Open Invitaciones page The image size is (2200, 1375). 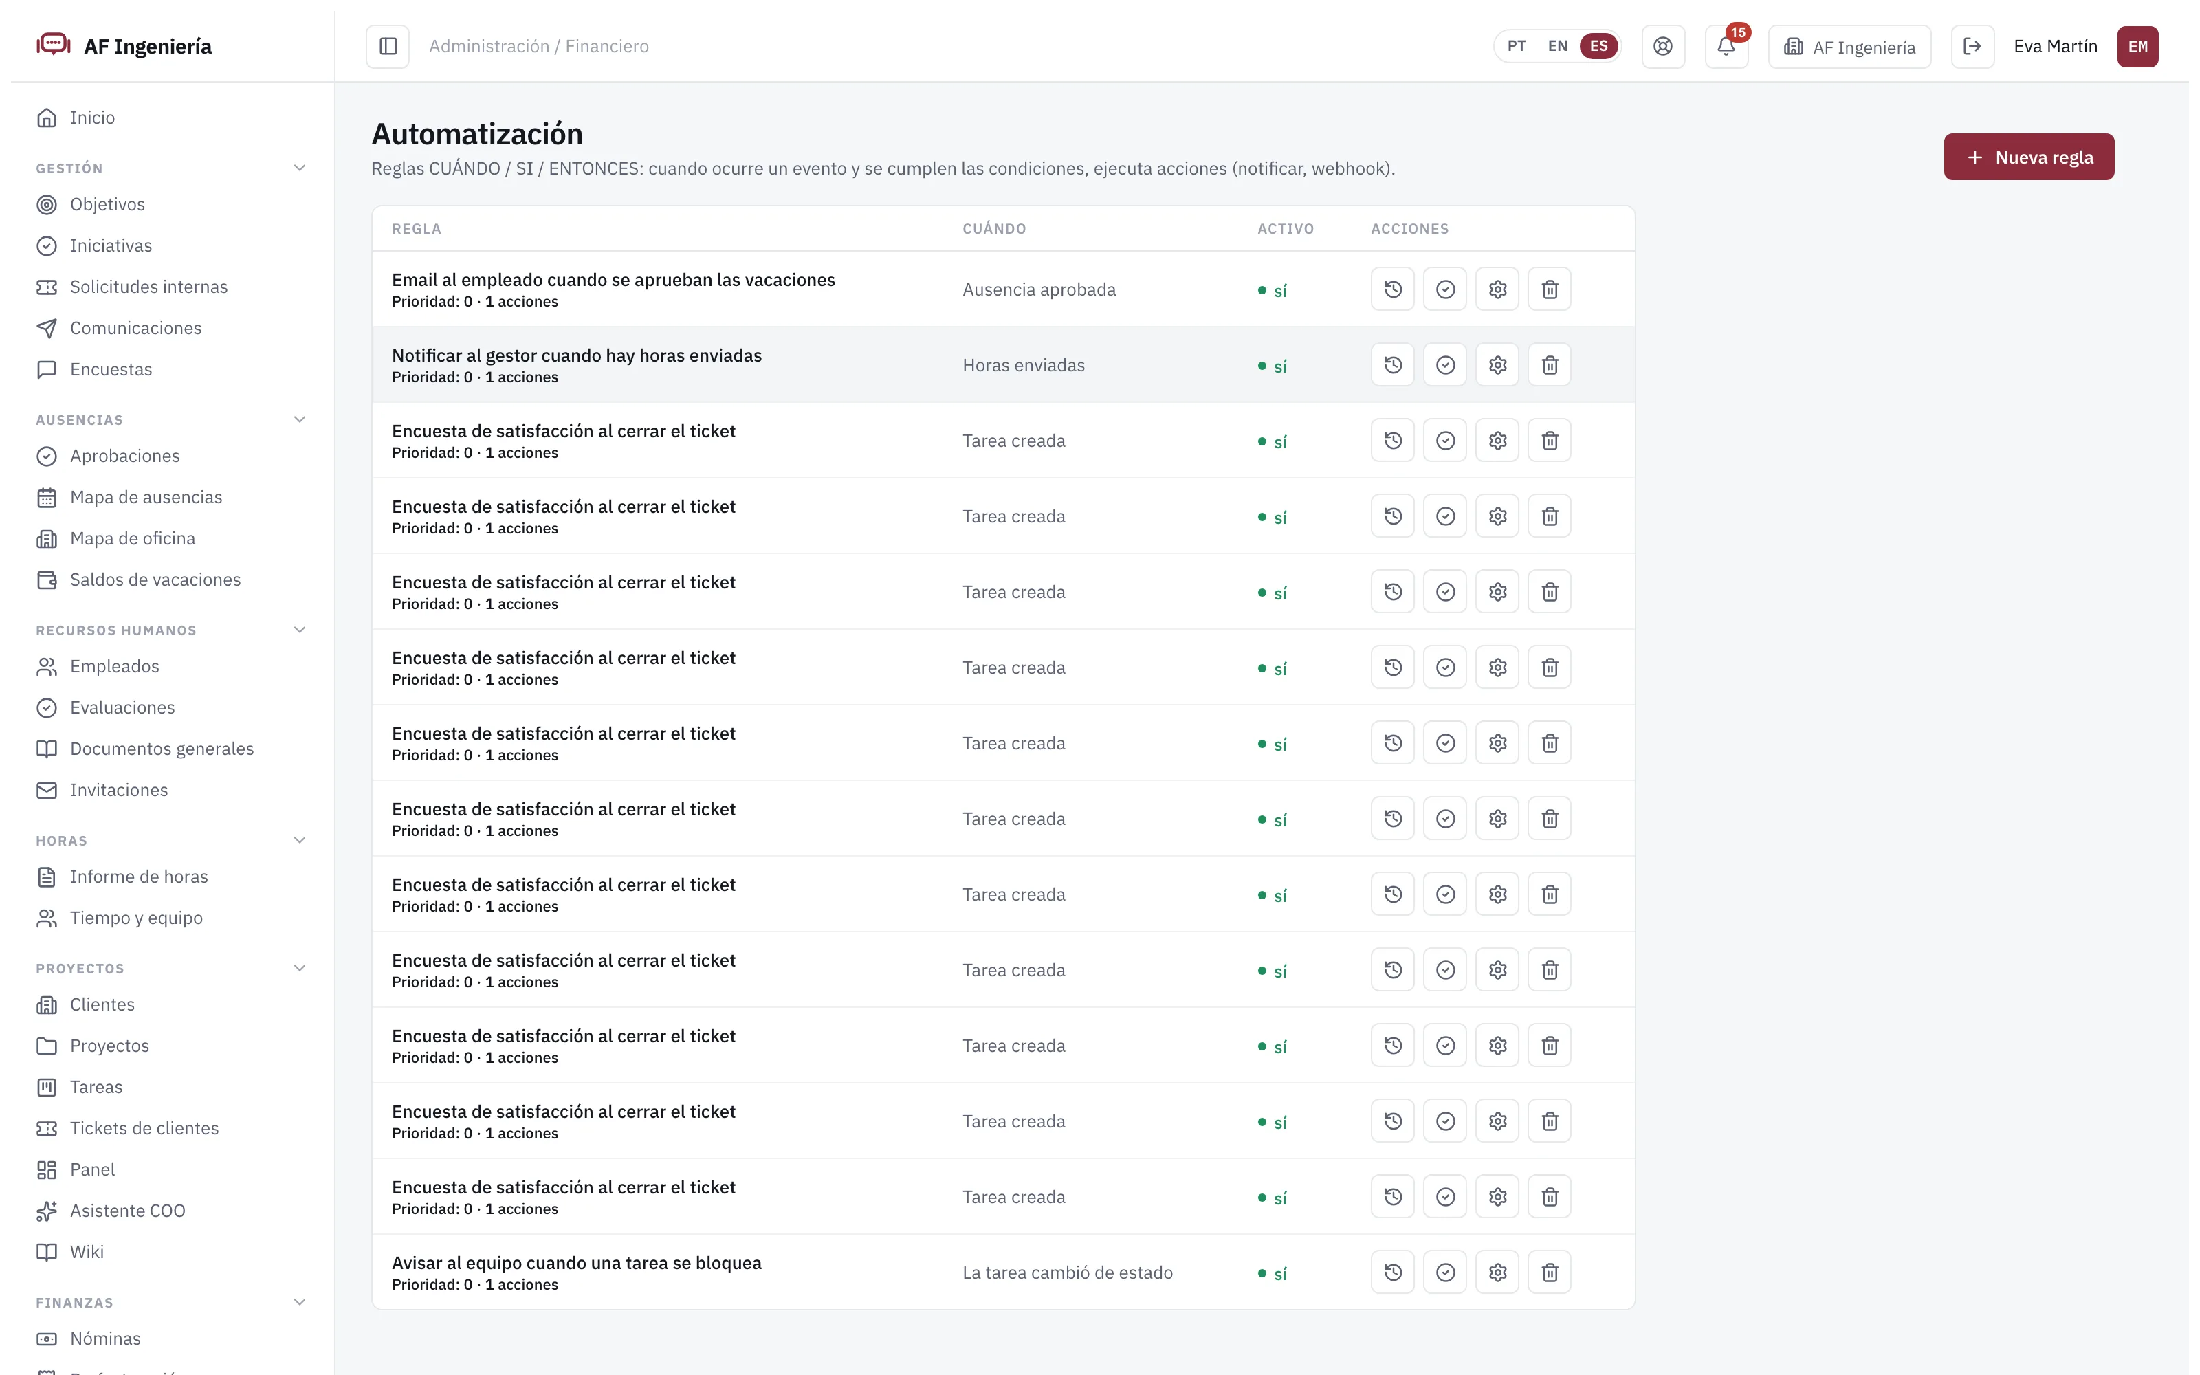click(x=118, y=790)
